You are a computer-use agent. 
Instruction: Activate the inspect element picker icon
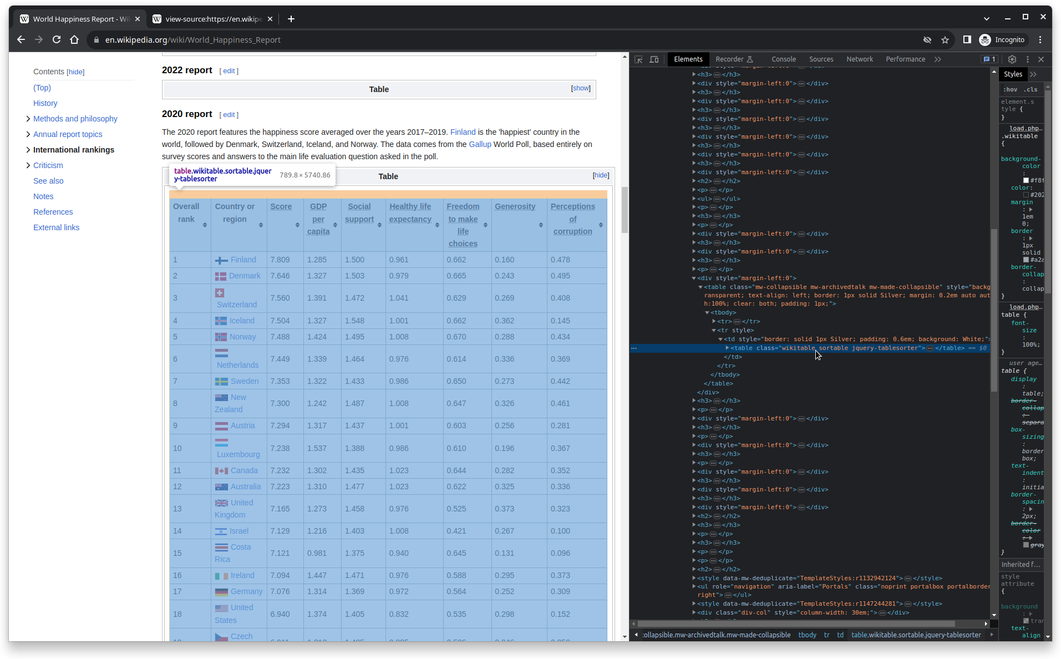tap(638, 59)
